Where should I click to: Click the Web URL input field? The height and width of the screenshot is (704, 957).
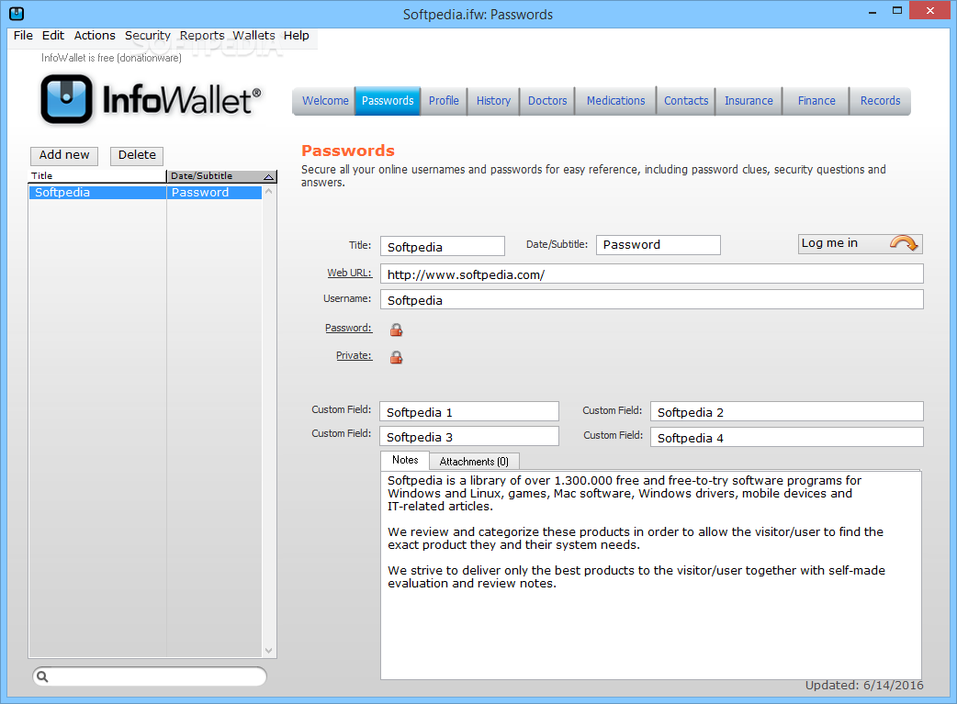pos(651,274)
